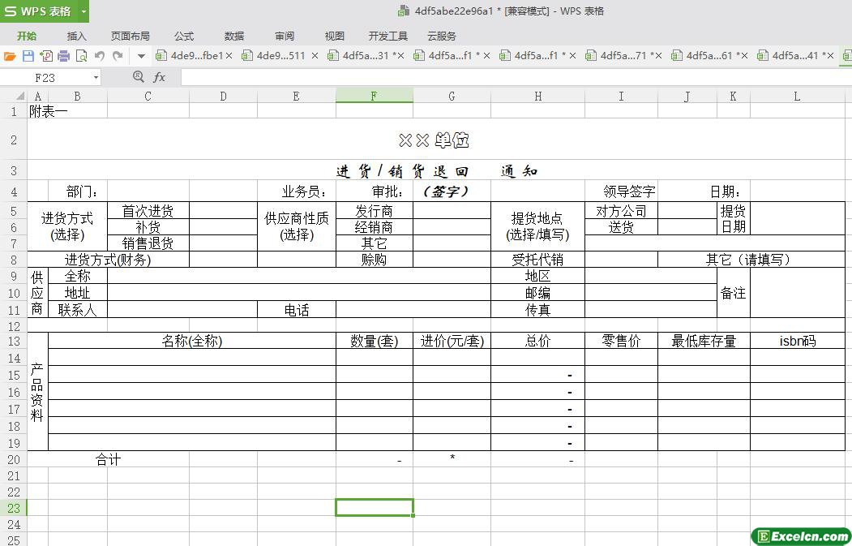852x546 pixels.
Task: Select the 名称(全称) header cell
Action: click(192, 341)
